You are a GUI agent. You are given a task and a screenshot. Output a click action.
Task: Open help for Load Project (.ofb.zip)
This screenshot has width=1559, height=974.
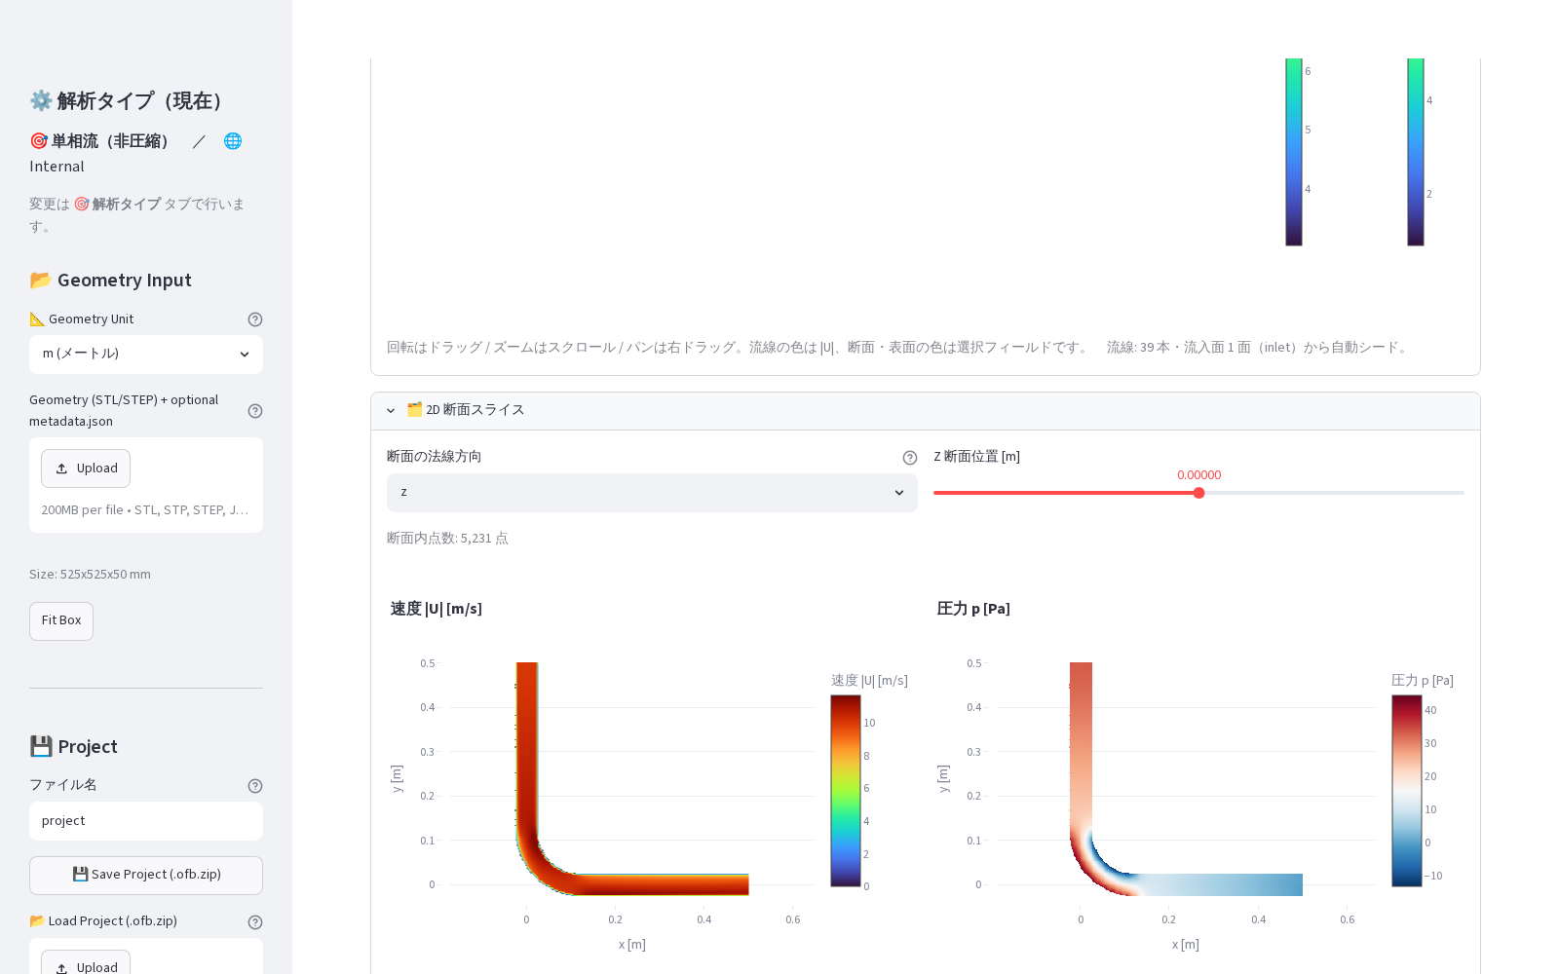(x=255, y=922)
